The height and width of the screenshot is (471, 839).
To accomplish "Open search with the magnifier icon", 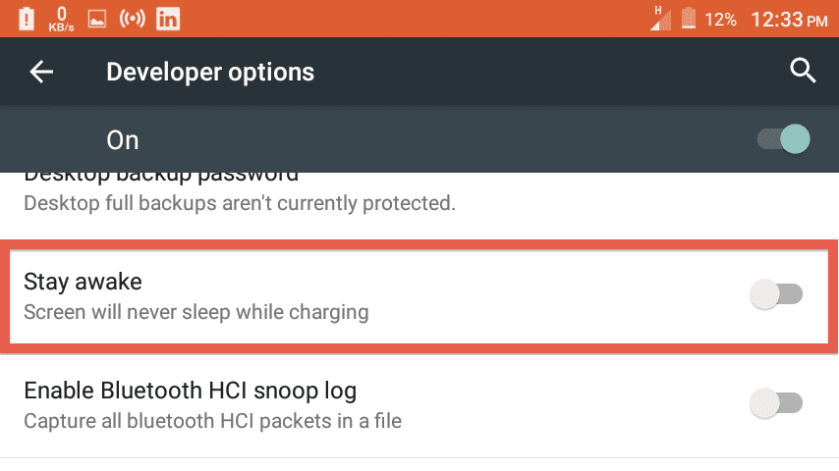I will pyautogui.click(x=803, y=71).
